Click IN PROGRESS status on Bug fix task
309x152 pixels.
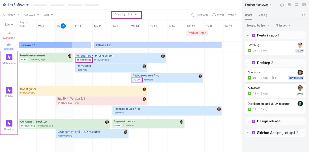(x=65, y=103)
